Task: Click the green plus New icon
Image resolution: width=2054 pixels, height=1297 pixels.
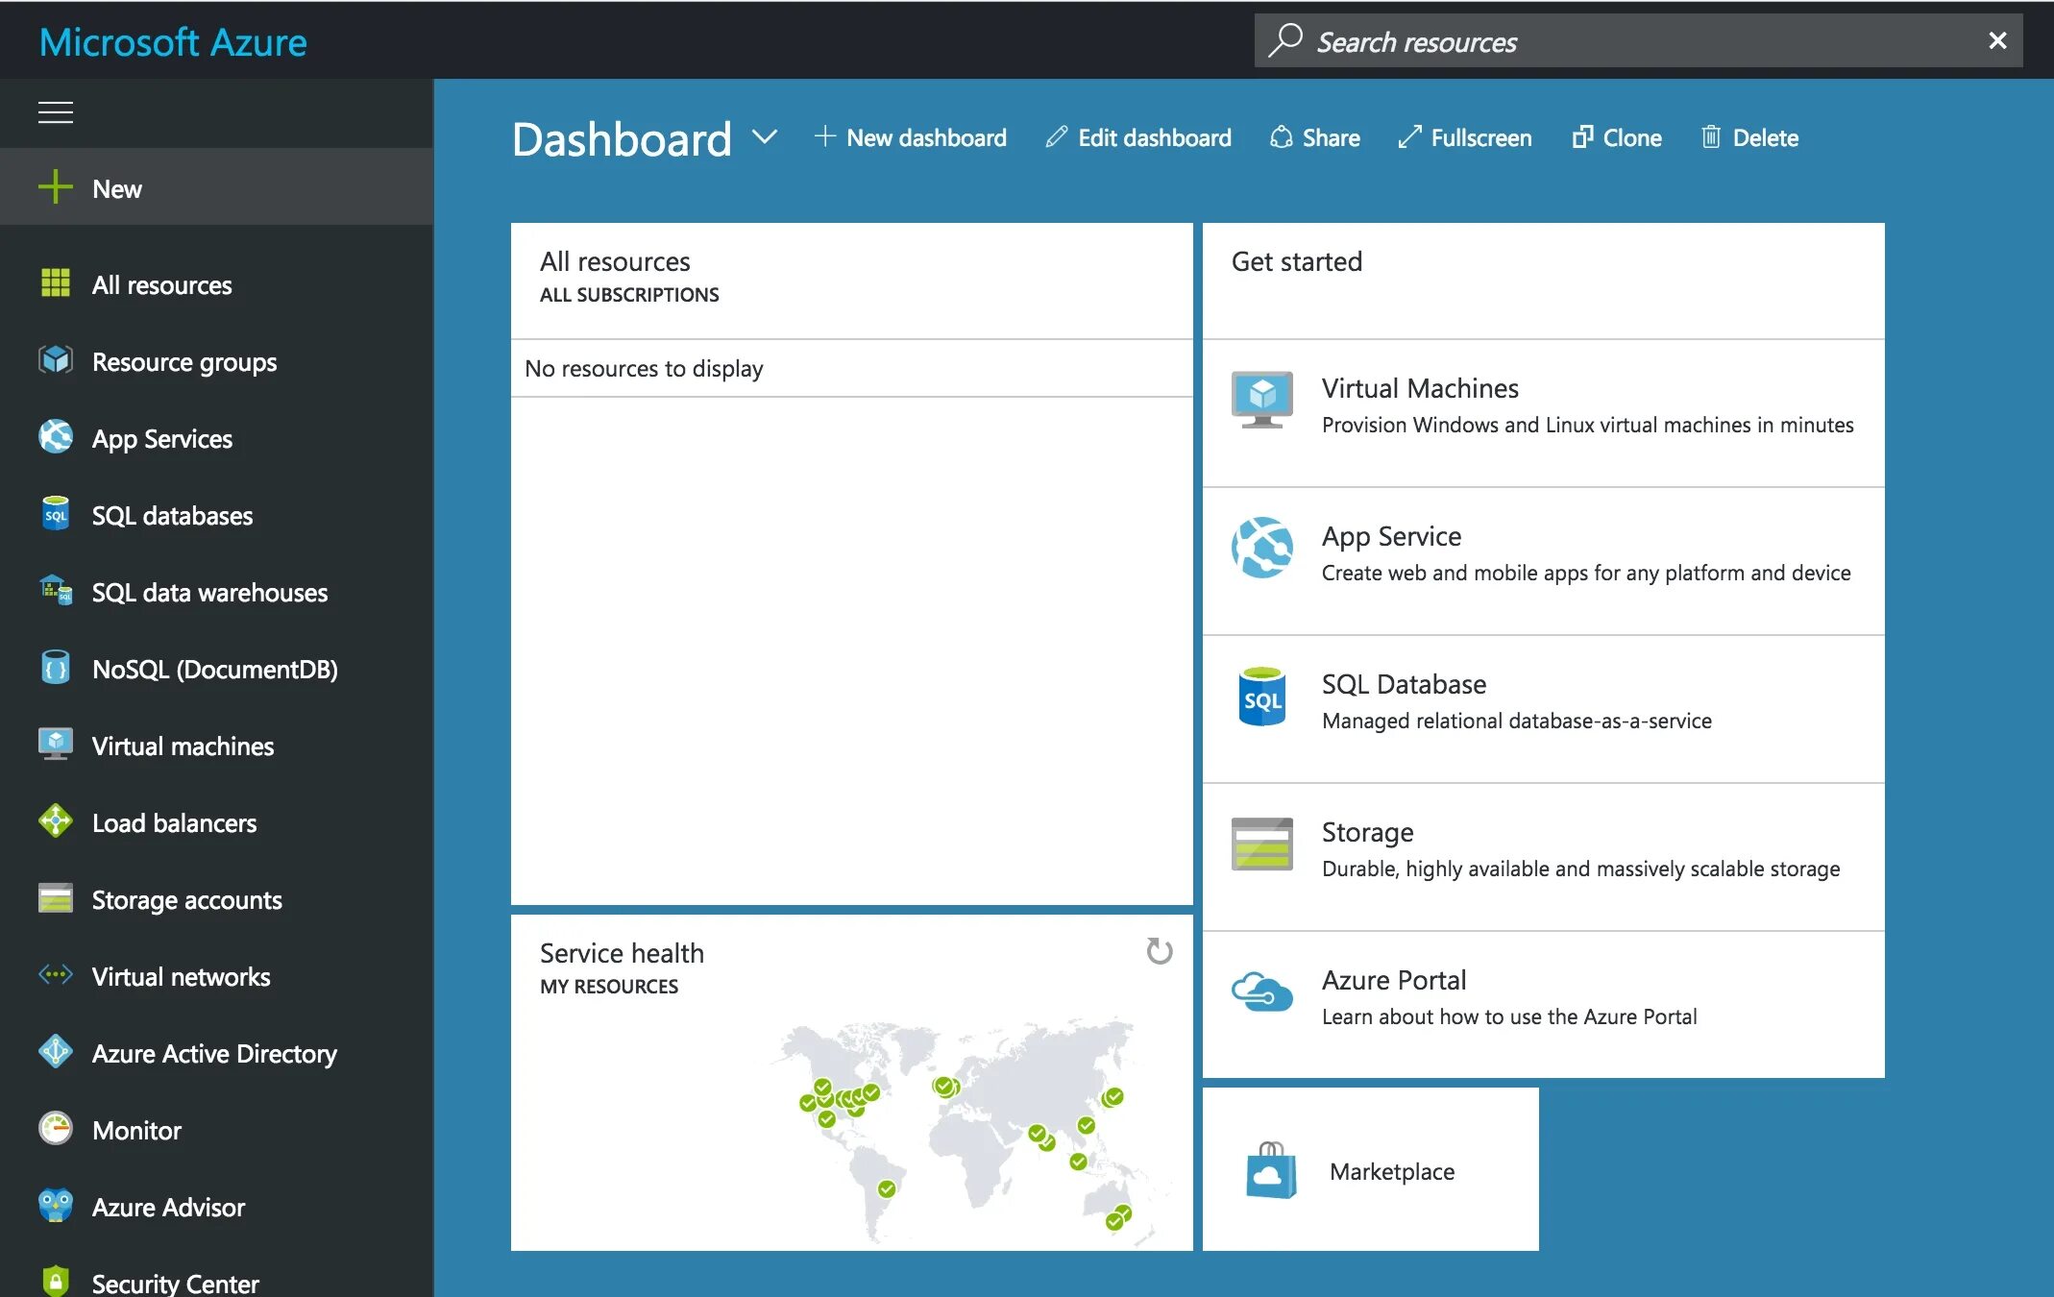Action: pyautogui.click(x=55, y=187)
